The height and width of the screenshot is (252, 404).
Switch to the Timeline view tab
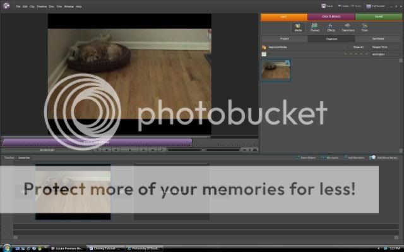[9, 157]
